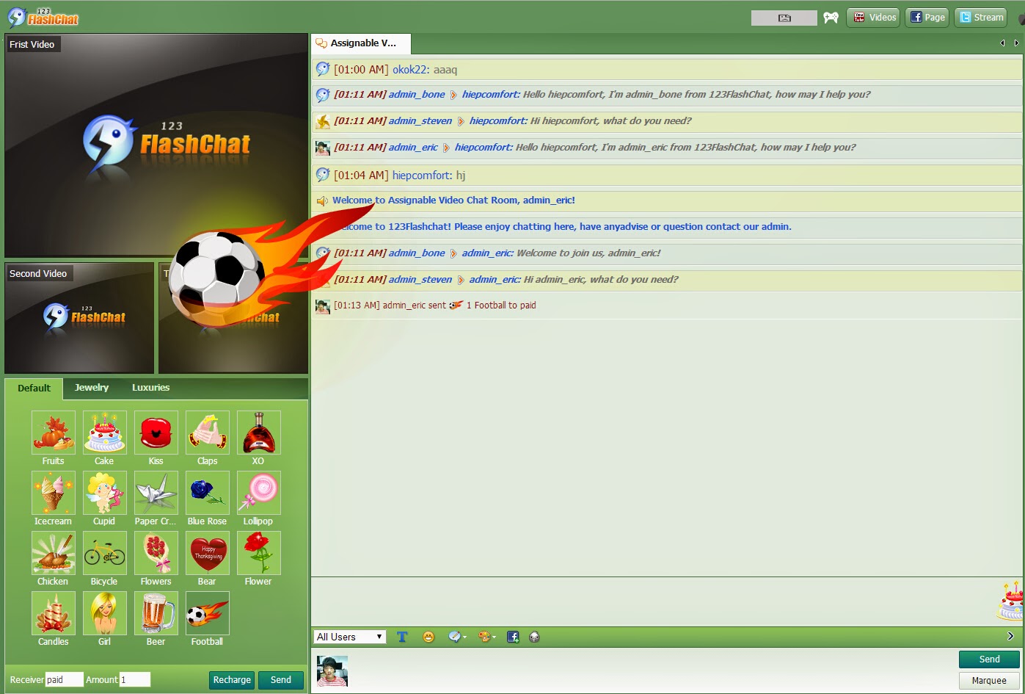Click the 123FlashChat logo at top left
The image size is (1025, 694).
point(43,16)
